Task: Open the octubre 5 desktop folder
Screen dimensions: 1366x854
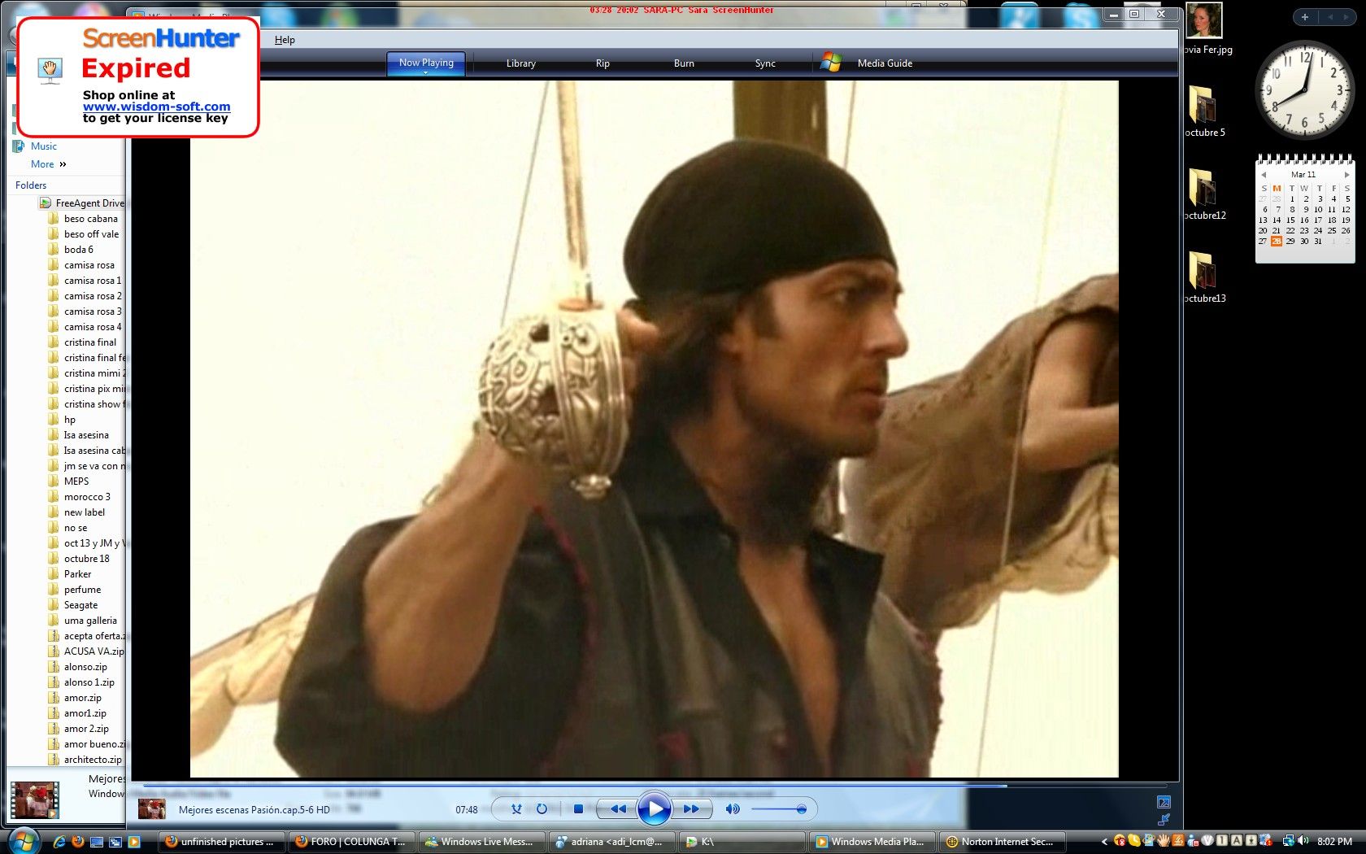Action: 1204,111
